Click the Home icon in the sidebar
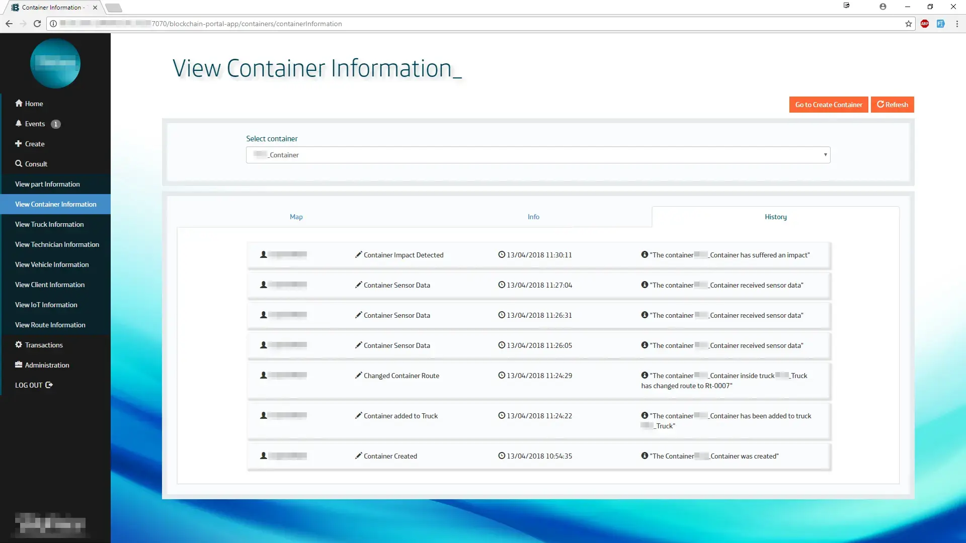 pyautogui.click(x=19, y=103)
